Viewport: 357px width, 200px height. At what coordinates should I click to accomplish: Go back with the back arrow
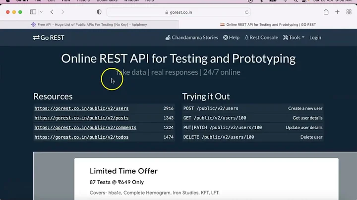(52, 12)
